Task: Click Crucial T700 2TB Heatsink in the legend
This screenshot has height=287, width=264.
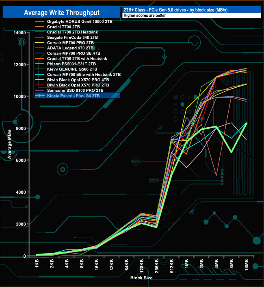Action: [72, 32]
